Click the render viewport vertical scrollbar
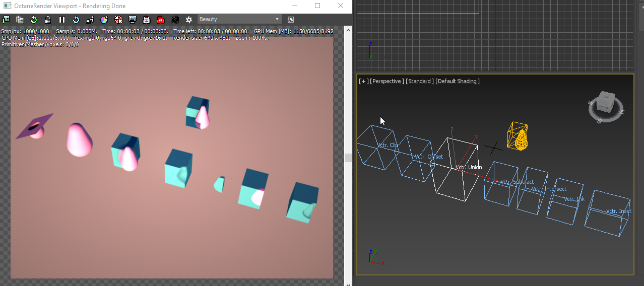This screenshot has height=286, width=644. (348, 156)
